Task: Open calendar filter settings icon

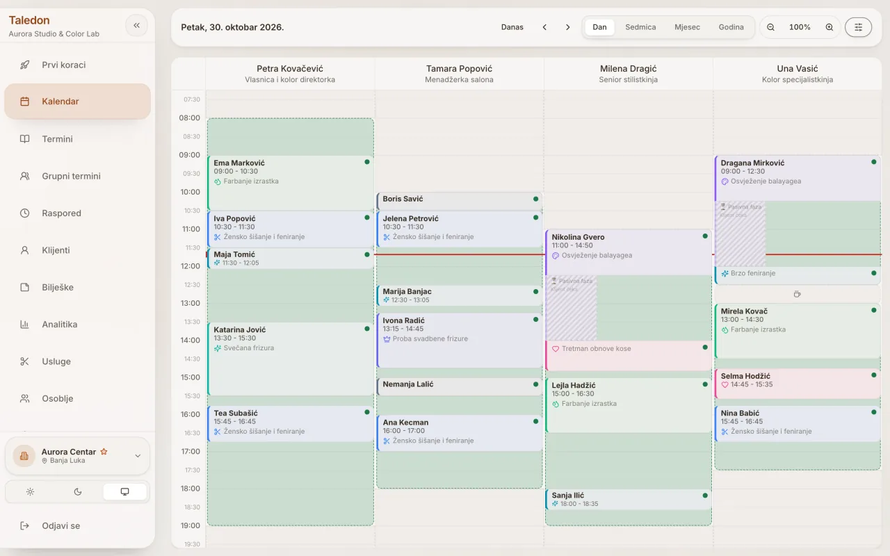Action: [x=858, y=27]
